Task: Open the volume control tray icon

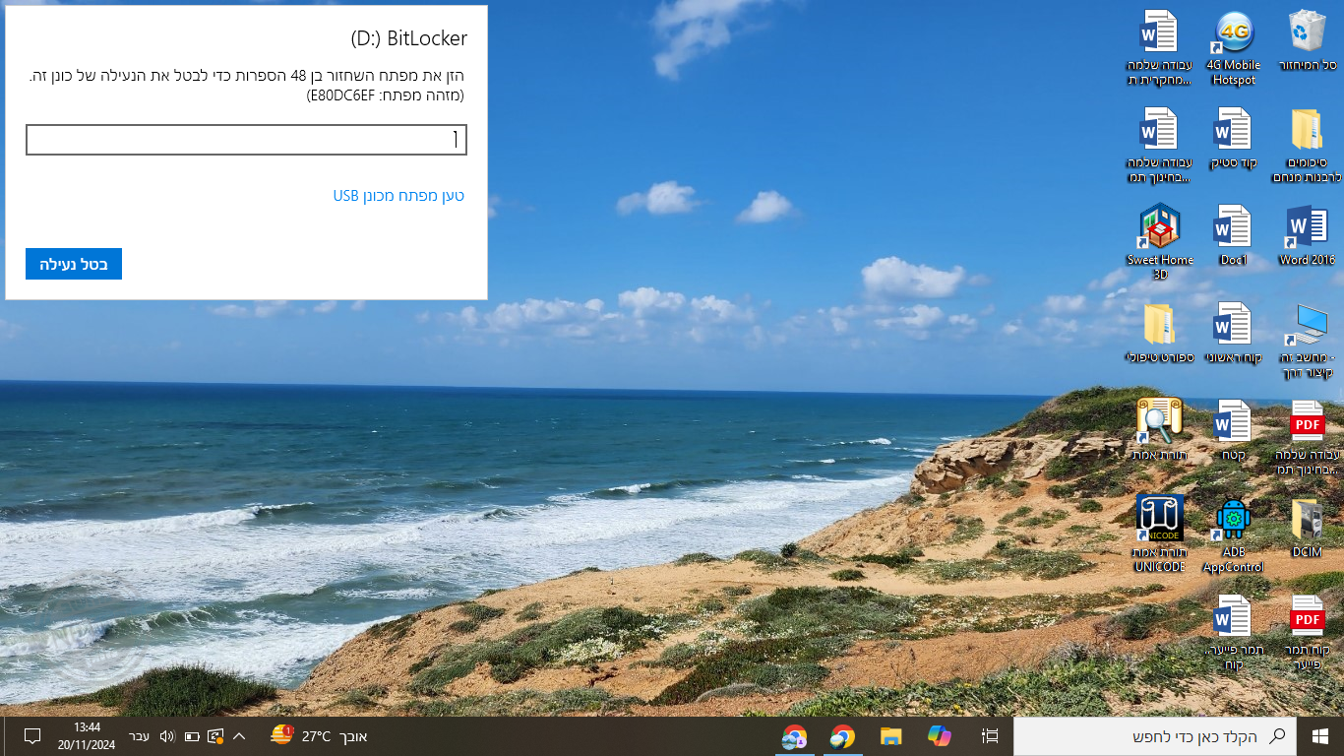Action: point(166,736)
